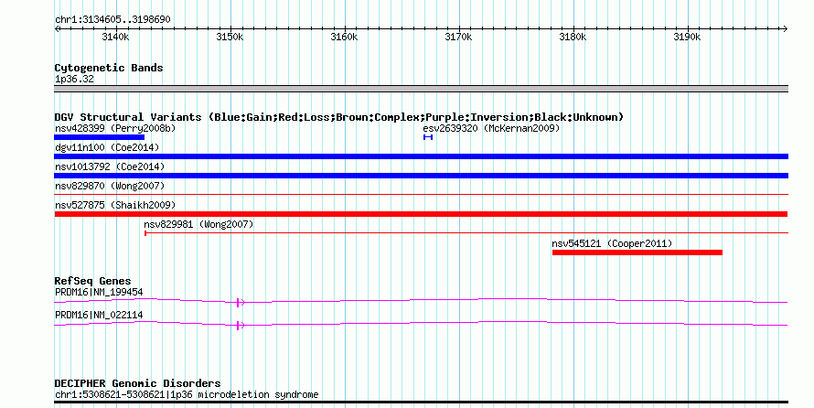Select the thin red nsv829870 loss line
This screenshot has width=814, height=408.
[x=421, y=195]
